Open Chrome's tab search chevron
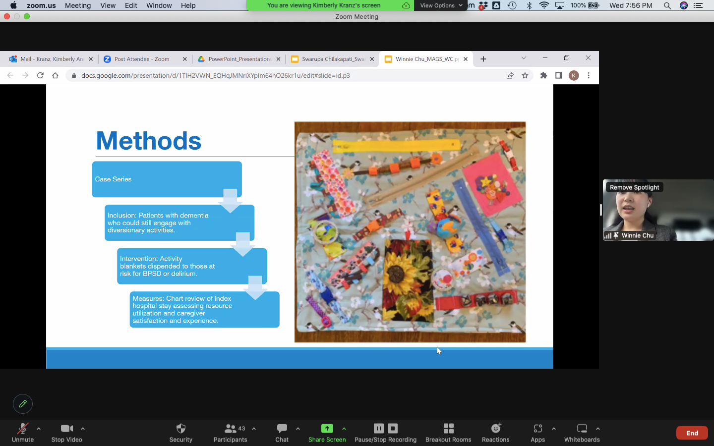The image size is (714, 446). (x=524, y=58)
